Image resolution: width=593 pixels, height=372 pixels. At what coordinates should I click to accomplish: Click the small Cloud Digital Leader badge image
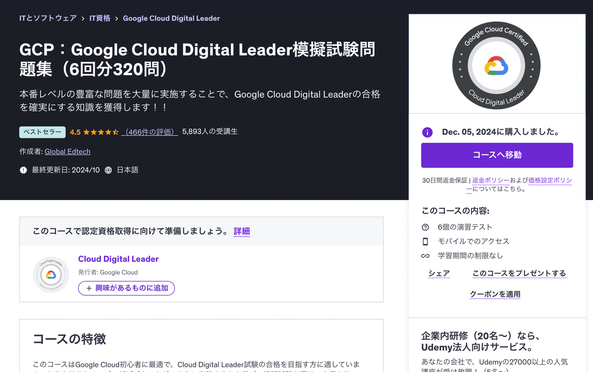tap(51, 275)
